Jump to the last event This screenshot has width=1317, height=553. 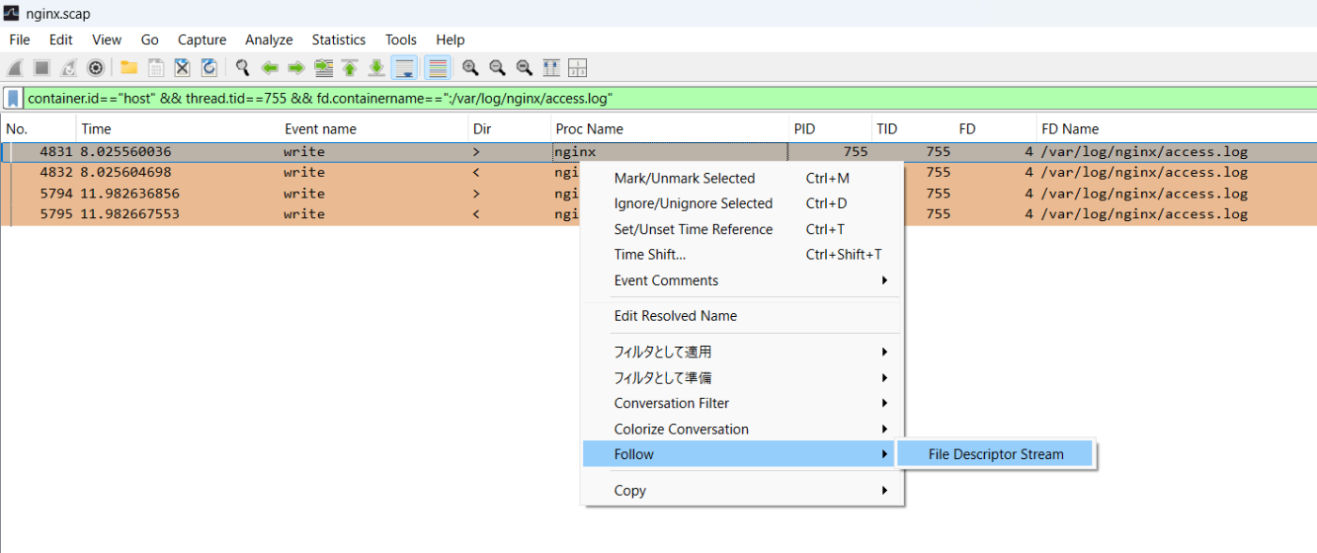coord(376,68)
